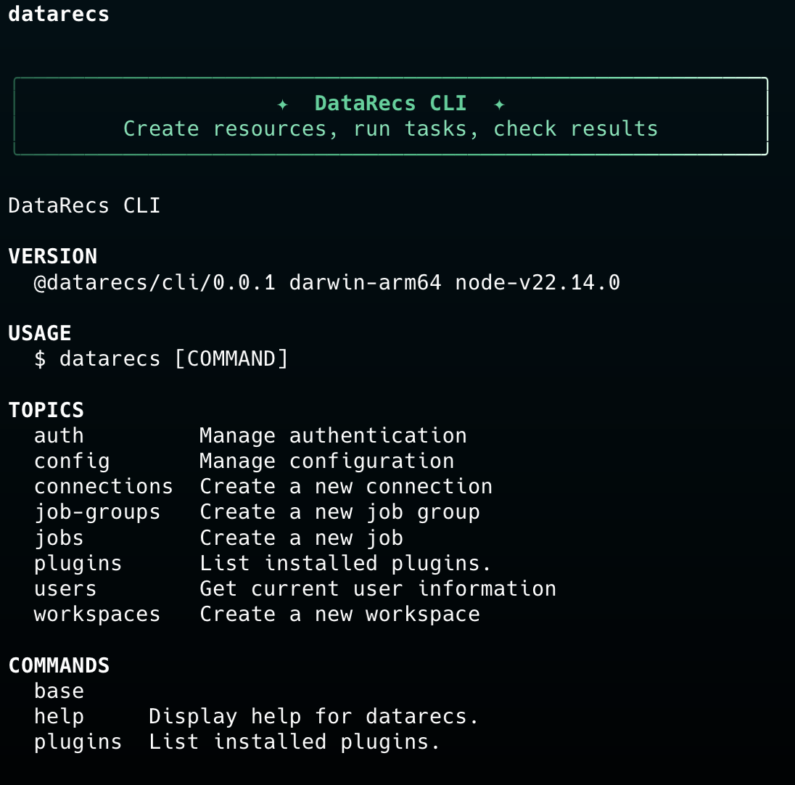
Task: Select the datarecs prompt text at top
Action: [58, 13]
